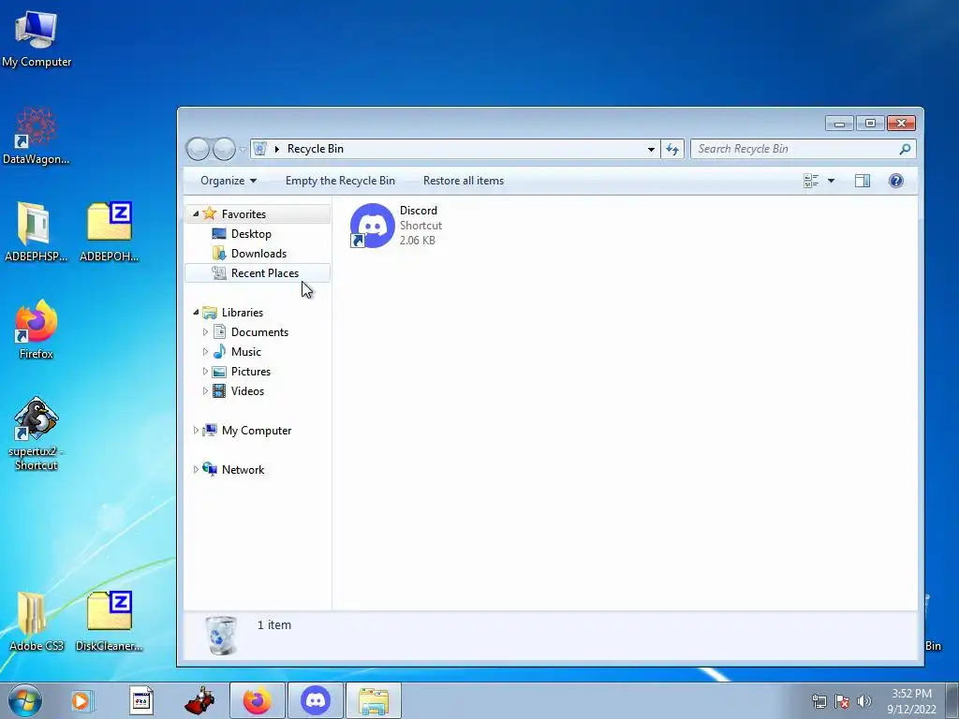Select My Computer in the navigation pane

pos(257,431)
